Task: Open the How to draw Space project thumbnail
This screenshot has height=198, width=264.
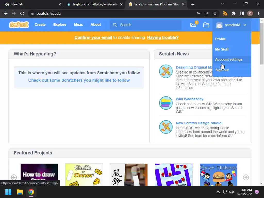Action: [x=39, y=175]
